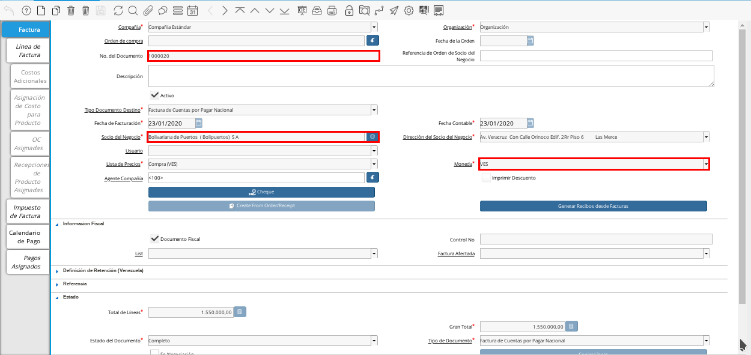
Task: Click the Cheque button
Action: pyautogui.click(x=261, y=192)
